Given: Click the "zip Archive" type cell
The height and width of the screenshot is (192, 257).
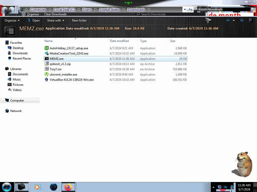Looking at the screenshot, I should 147,64.
